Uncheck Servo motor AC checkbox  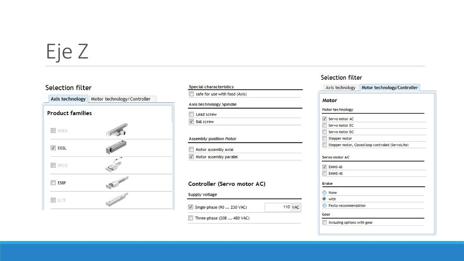pyautogui.click(x=324, y=119)
